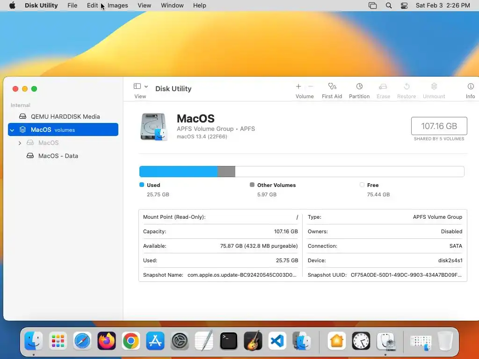The image size is (479, 359).
Task: Open Control Center in menu bar
Action: coord(404,6)
